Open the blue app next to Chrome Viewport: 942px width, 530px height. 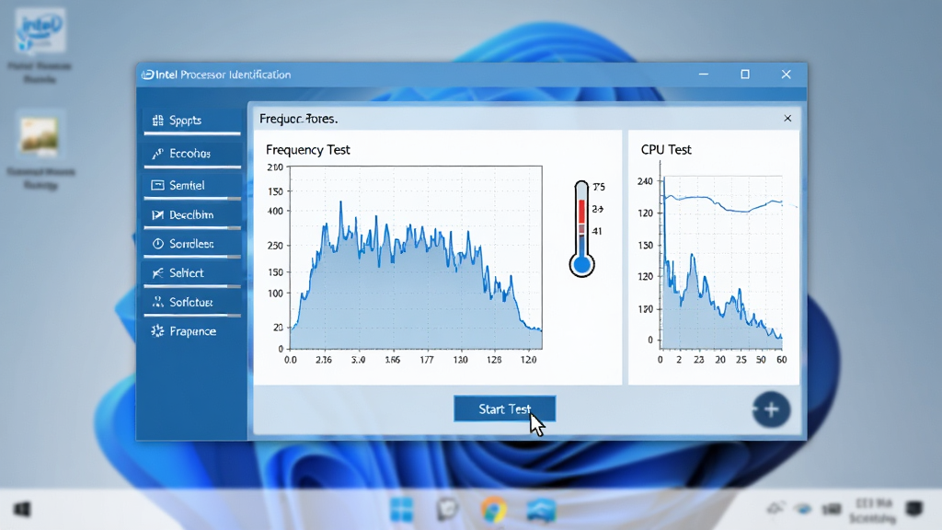[541, 510]
